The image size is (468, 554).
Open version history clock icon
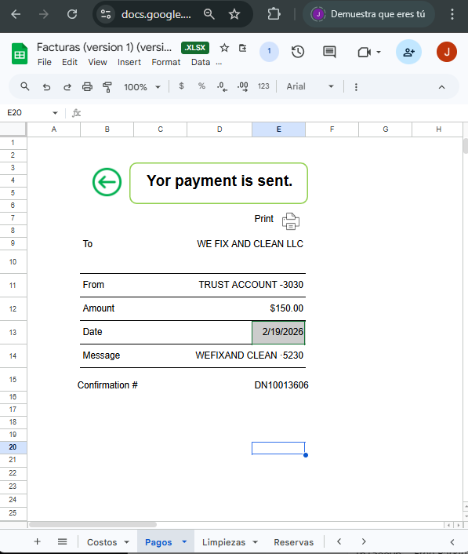(x=298, y=52)
